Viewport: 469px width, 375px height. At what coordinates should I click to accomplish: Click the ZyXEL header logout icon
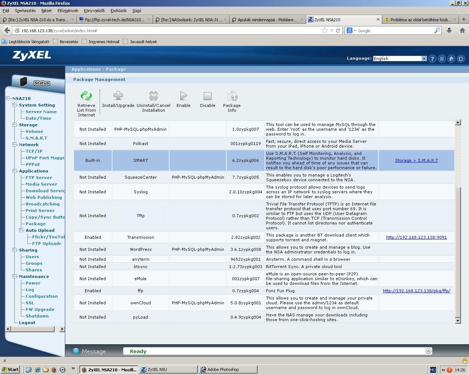click(x=461, y=59)
